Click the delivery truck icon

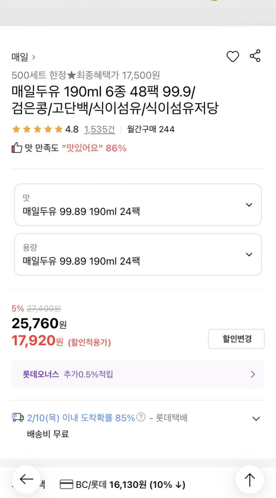pos(18,417)
